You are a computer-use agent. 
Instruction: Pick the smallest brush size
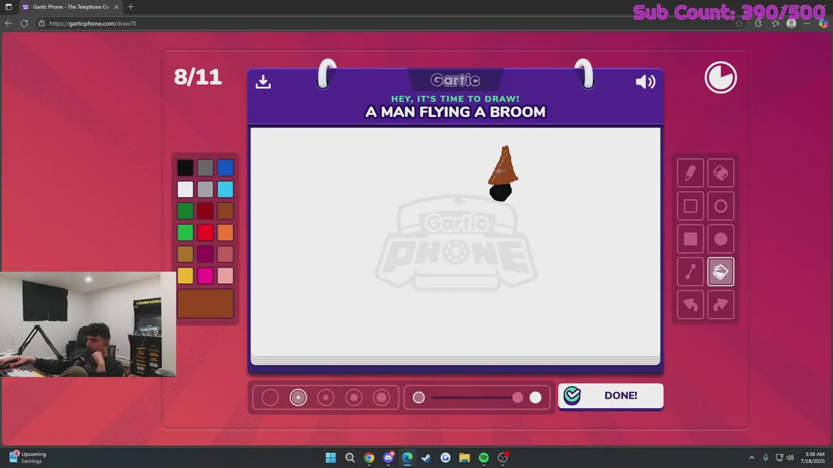pos(270,397)
